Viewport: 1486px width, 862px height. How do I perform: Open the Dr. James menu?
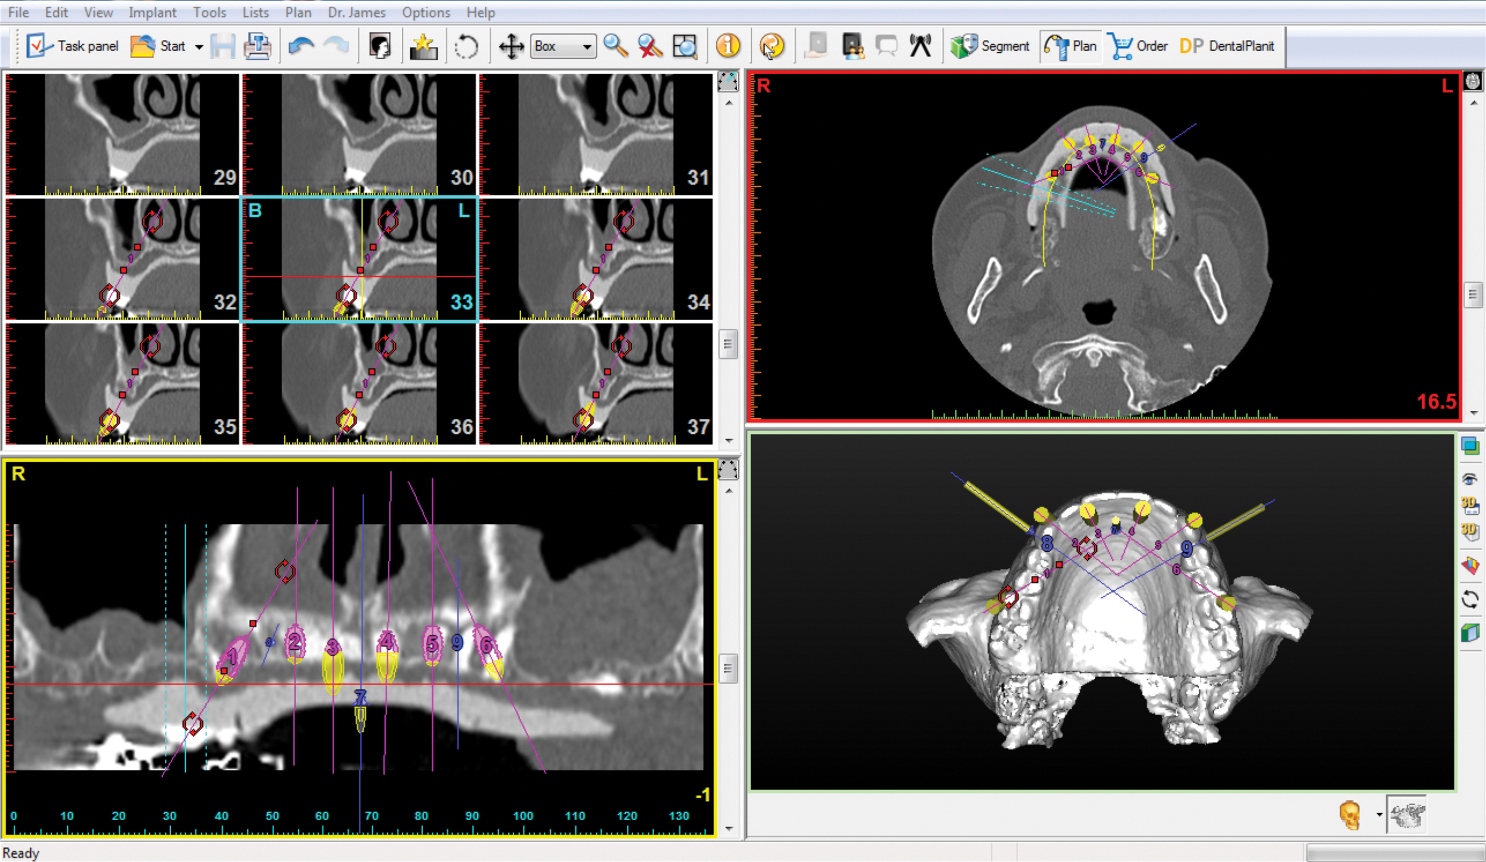click(x=356, y=12)
